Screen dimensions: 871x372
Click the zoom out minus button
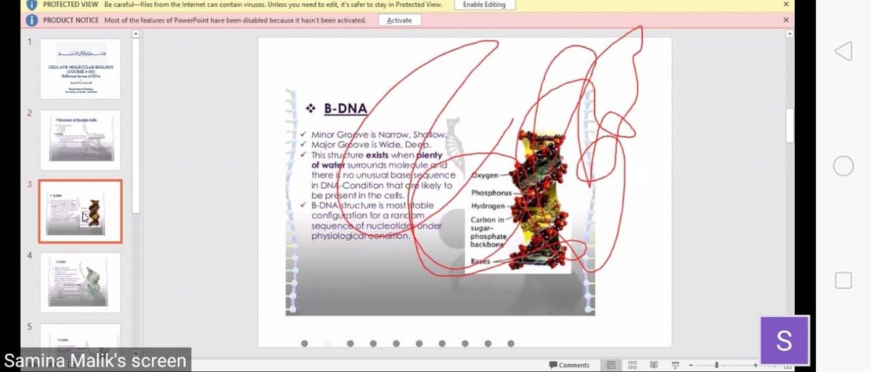tap(691, 365)
